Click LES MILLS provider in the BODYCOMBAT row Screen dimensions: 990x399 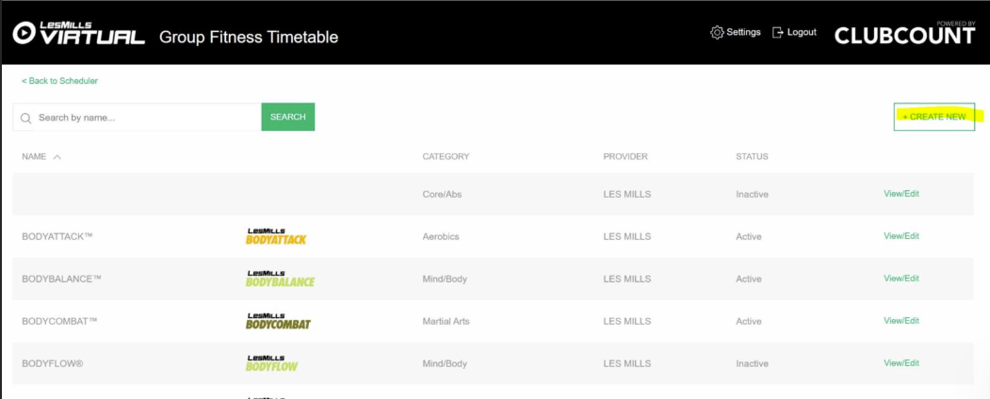(x=627, y=321)
